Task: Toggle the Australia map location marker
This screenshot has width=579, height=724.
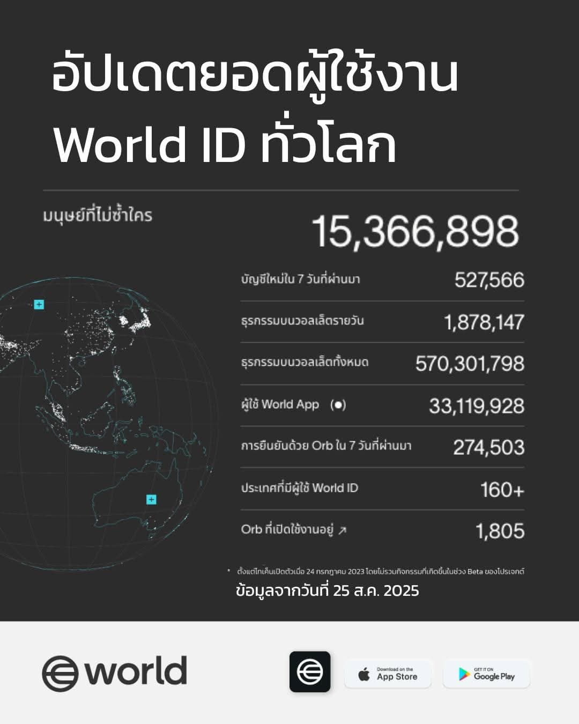Action: pos(151,500)
